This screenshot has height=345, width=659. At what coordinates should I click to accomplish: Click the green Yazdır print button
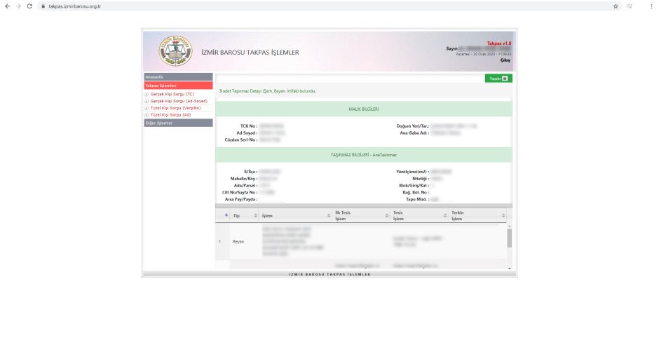pyautogui.click(x=498, y=79)
